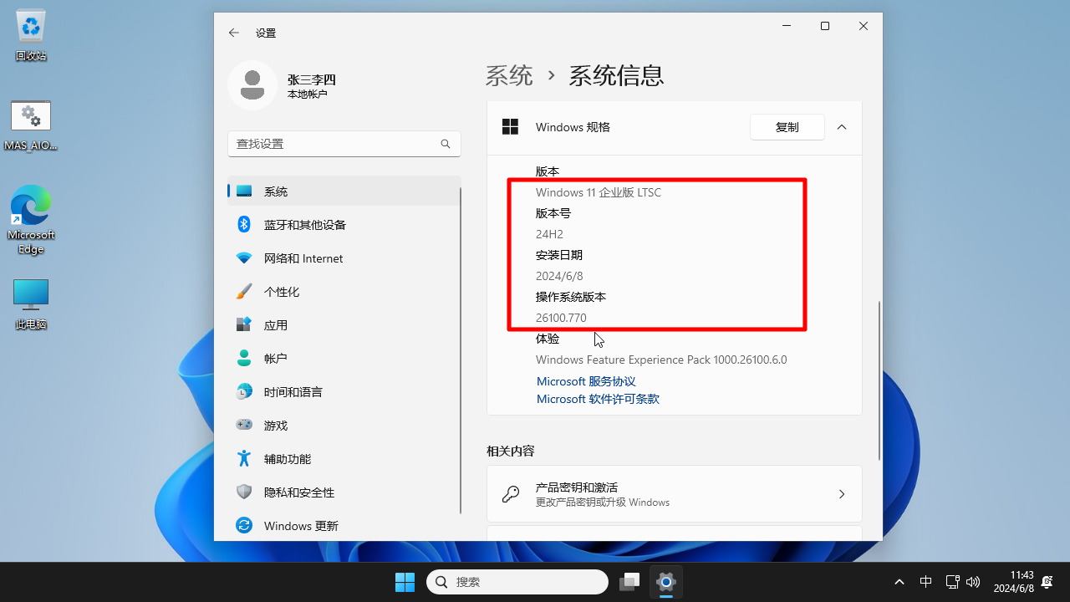Open 辅助功能 via its accessibility icon
Viewport: 1070px width, 602px height.
[244, 458]
